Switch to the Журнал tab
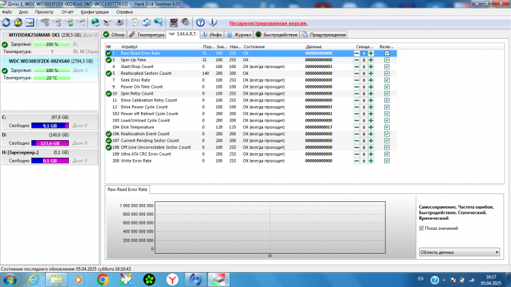The height and width of the screenshot is (287, 511). coord(239,35)
